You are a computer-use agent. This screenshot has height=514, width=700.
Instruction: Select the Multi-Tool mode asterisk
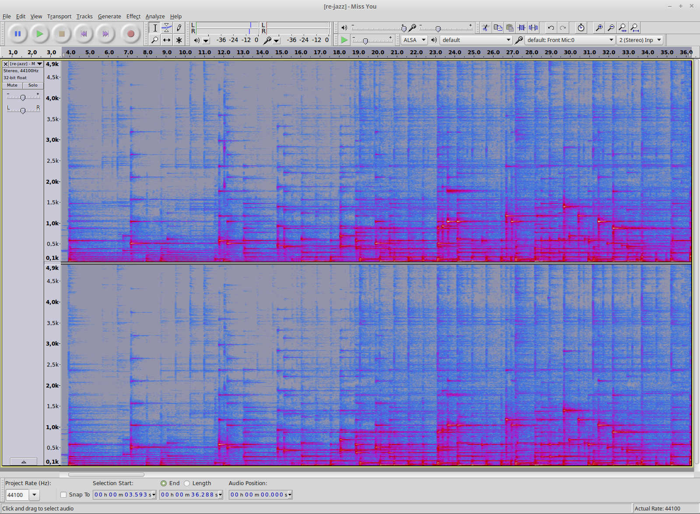pyautogui.click(x=178, y=40)
